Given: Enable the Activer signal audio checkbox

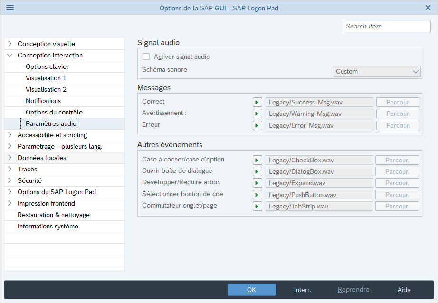Looking at the screenshot, I should [x=146, y=57].
